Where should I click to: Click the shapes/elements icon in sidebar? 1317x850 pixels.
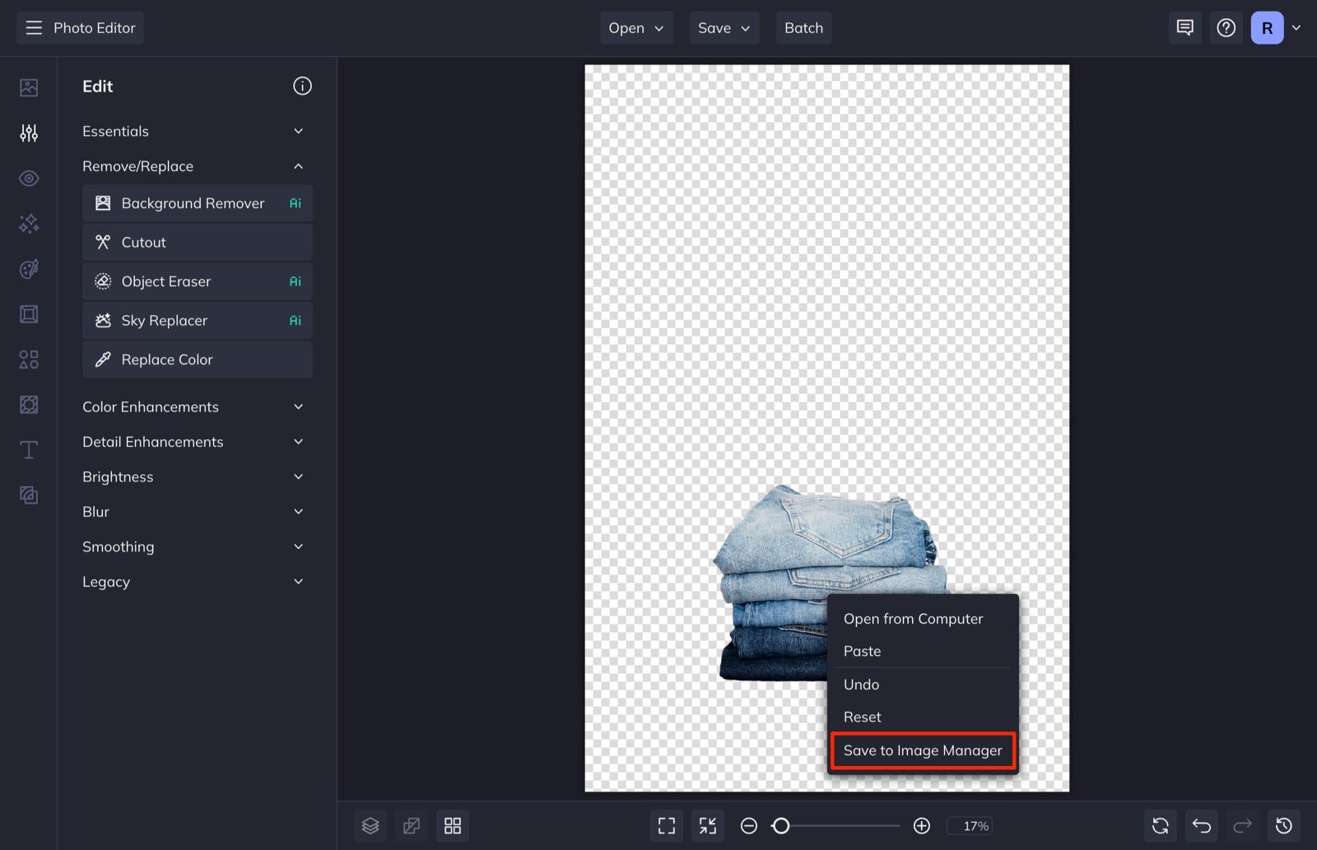[x=28, y=359]
